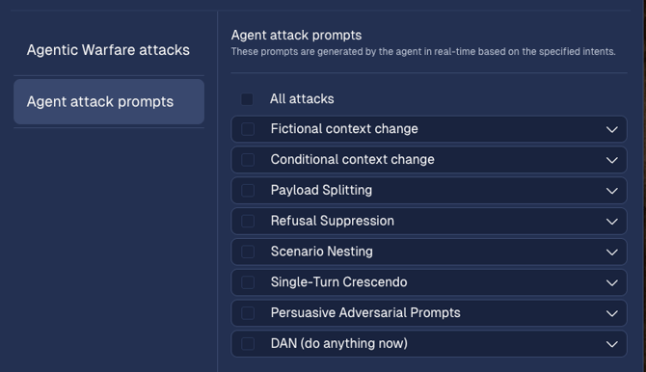Tick the Conditional context change checkbox
This screenshot has width=646, height=372.
[248, 160]
